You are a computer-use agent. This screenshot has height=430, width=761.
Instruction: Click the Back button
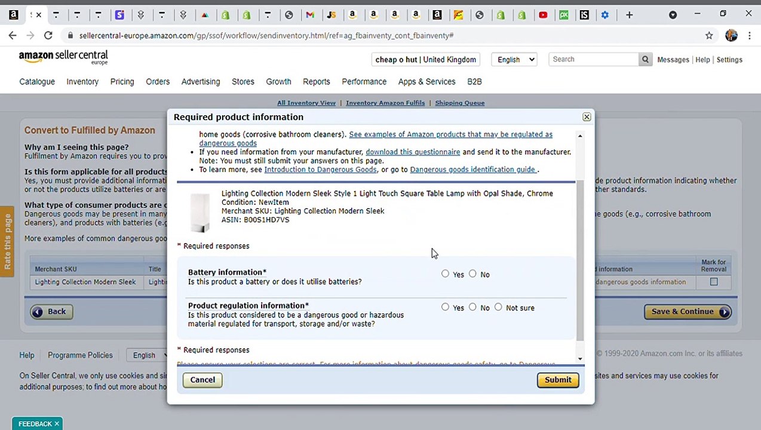coord(51,312)
